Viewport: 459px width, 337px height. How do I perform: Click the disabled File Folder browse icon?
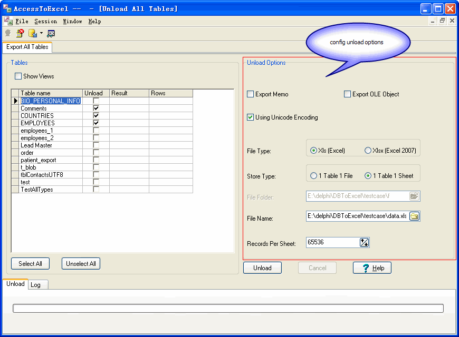415,196
